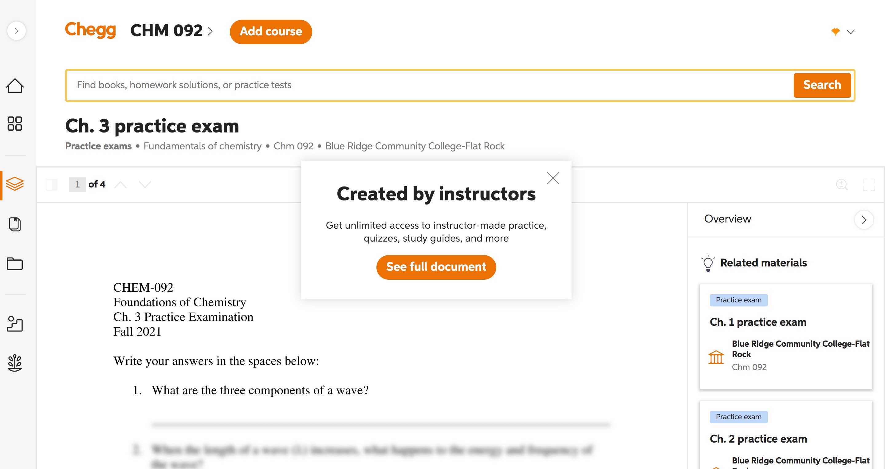Image resolution: width=885 pixels, height=469 pixels.
Task: Open the plant wellness icon in sidebar
Action: [15, 363]
